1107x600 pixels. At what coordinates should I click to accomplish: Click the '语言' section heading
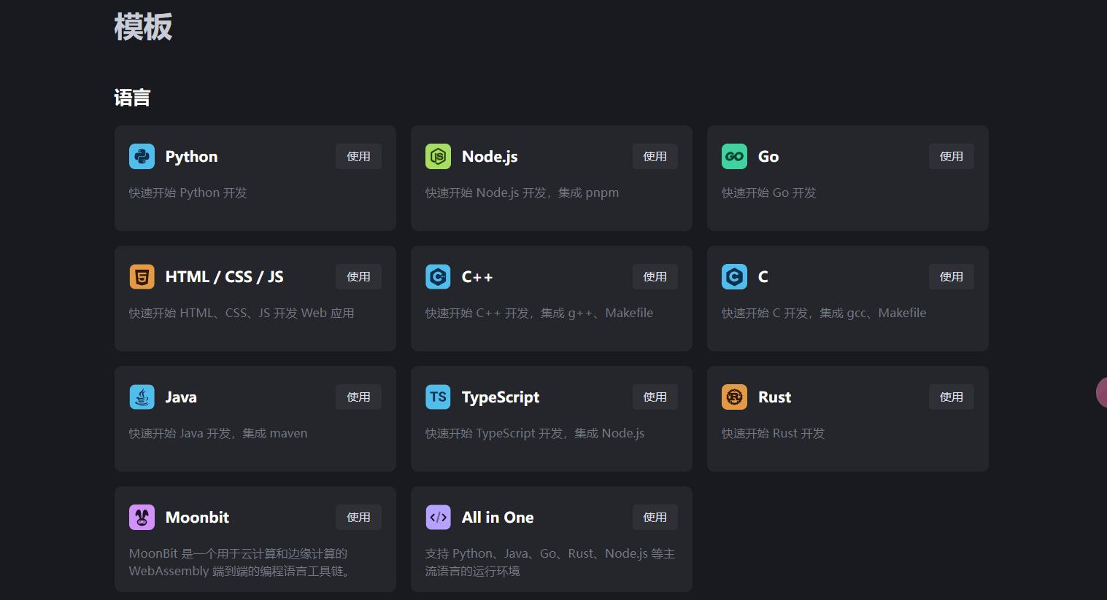(x=132, y=98)
